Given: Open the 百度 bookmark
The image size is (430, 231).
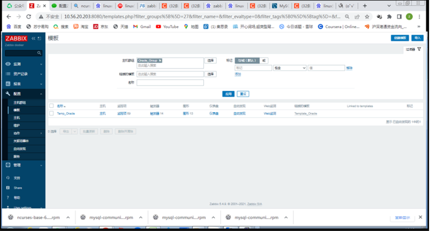Looking at the screenshot, I should (x=14, y=27).
